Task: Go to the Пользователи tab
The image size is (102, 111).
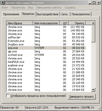Action: 81,14
